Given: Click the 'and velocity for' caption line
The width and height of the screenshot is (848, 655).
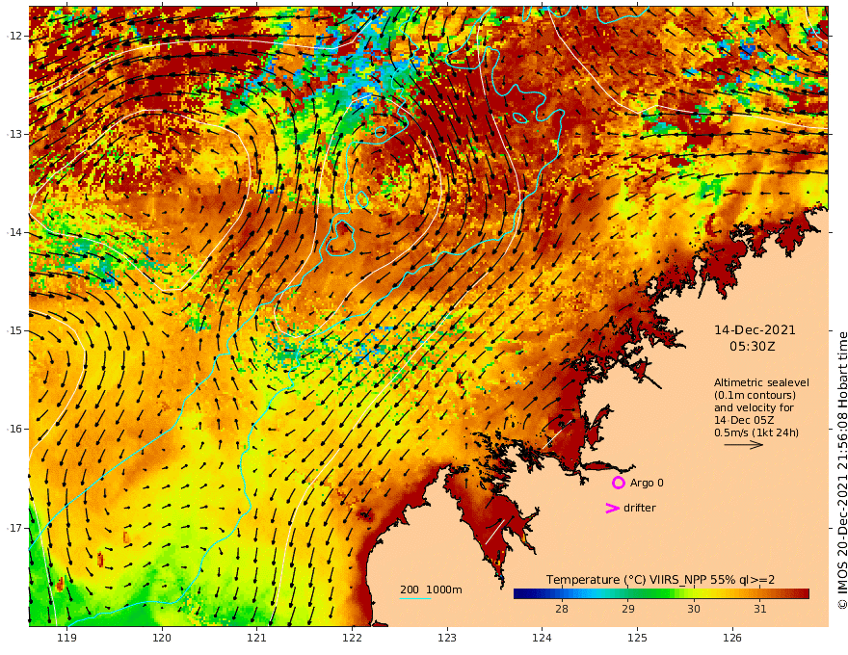Looking at the screenshot, I should pyautogui.click(x=754, y=407).
